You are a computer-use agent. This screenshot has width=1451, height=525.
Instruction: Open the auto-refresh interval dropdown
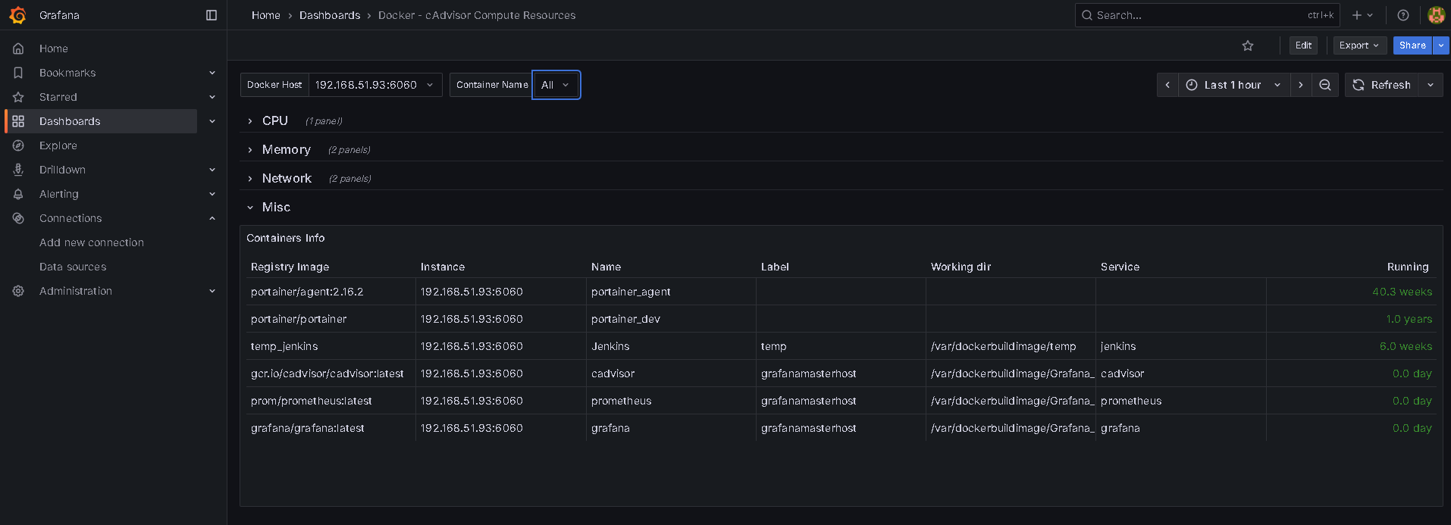pos(1431,85)
